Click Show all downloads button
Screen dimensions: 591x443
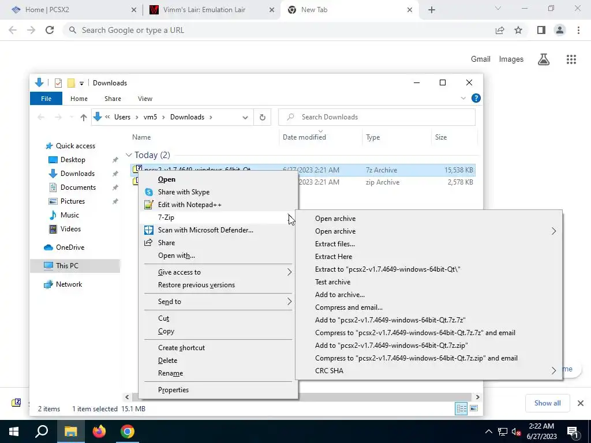(x=547, y=403)
